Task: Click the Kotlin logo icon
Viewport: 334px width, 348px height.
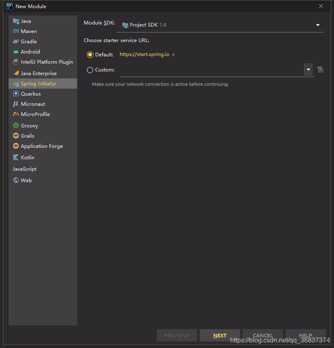Action: pyautogui.click(x=16, y=157)
